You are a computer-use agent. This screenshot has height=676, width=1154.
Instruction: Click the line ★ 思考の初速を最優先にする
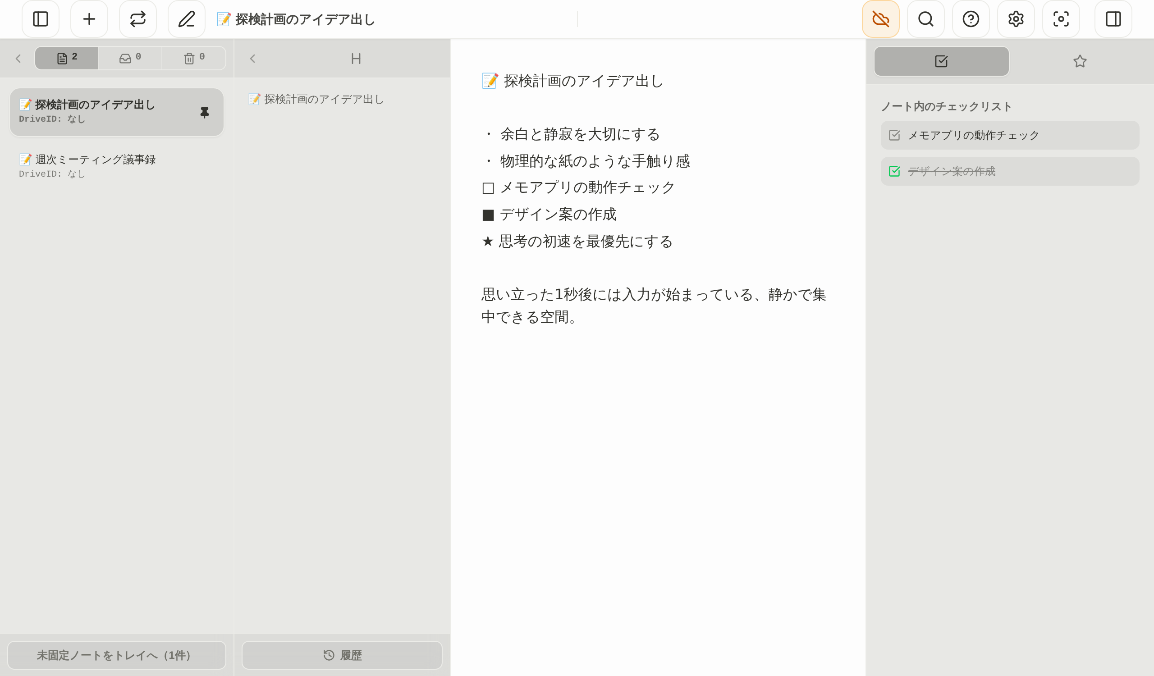[577, 241]
